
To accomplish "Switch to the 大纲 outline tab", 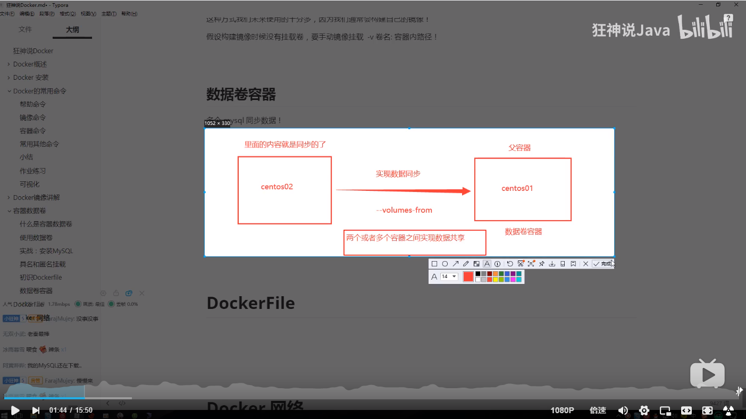I will pos(72,30).
